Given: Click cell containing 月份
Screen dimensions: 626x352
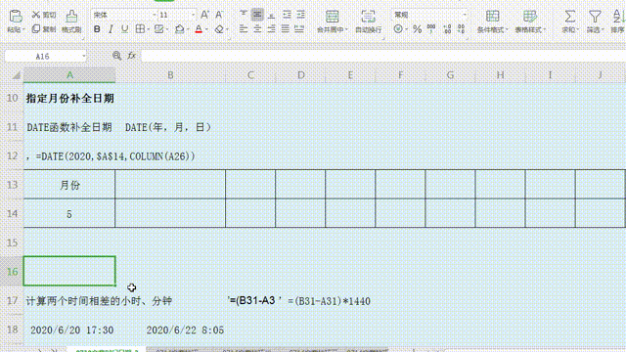Looking at the screenshot, I should coord(69,185).
